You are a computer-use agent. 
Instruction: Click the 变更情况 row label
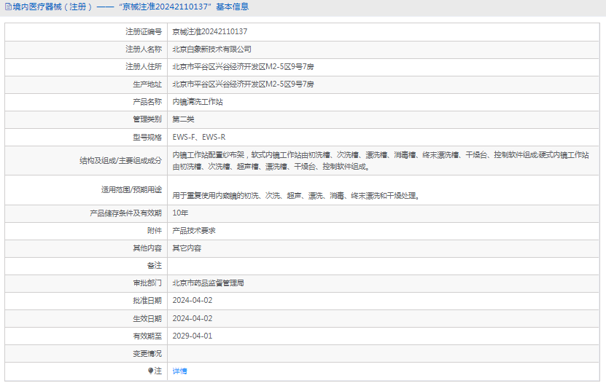[147, 353]
